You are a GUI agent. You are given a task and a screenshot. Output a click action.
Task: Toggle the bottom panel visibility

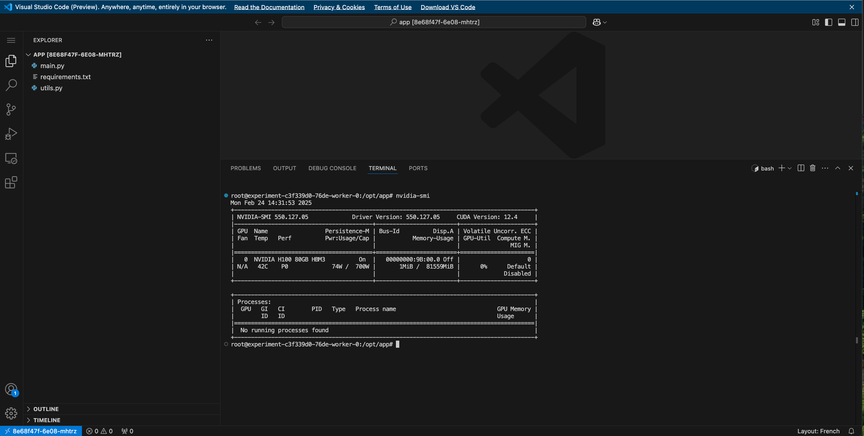pyautogui.click(x=842, y=22)
